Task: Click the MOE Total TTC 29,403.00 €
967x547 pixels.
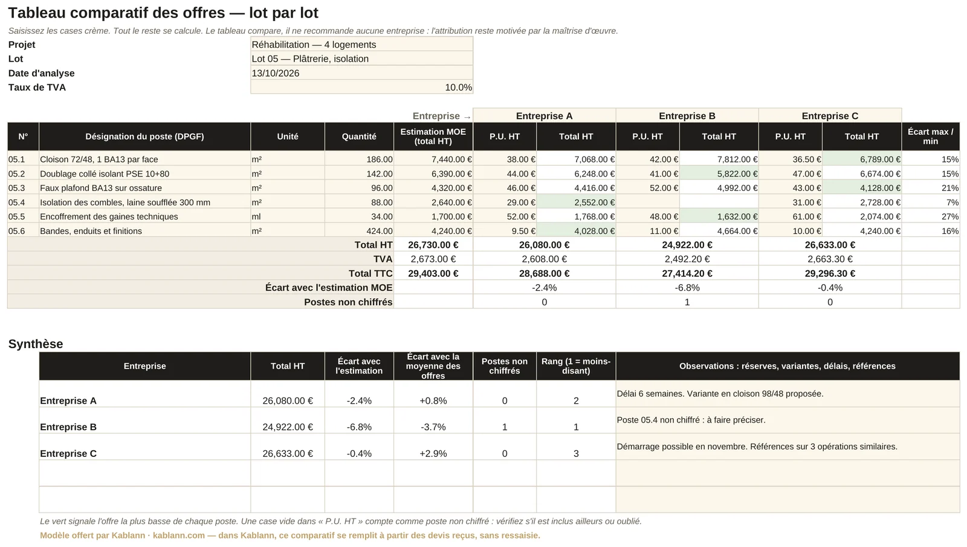Action: pos(433,273)
